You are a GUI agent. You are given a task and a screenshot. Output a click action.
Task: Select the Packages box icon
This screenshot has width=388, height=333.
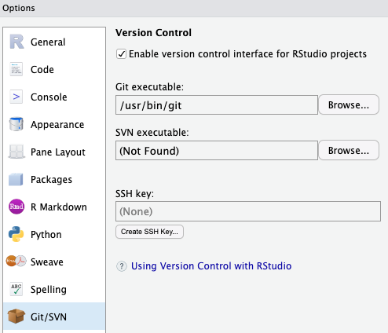(x=16, y=179)
